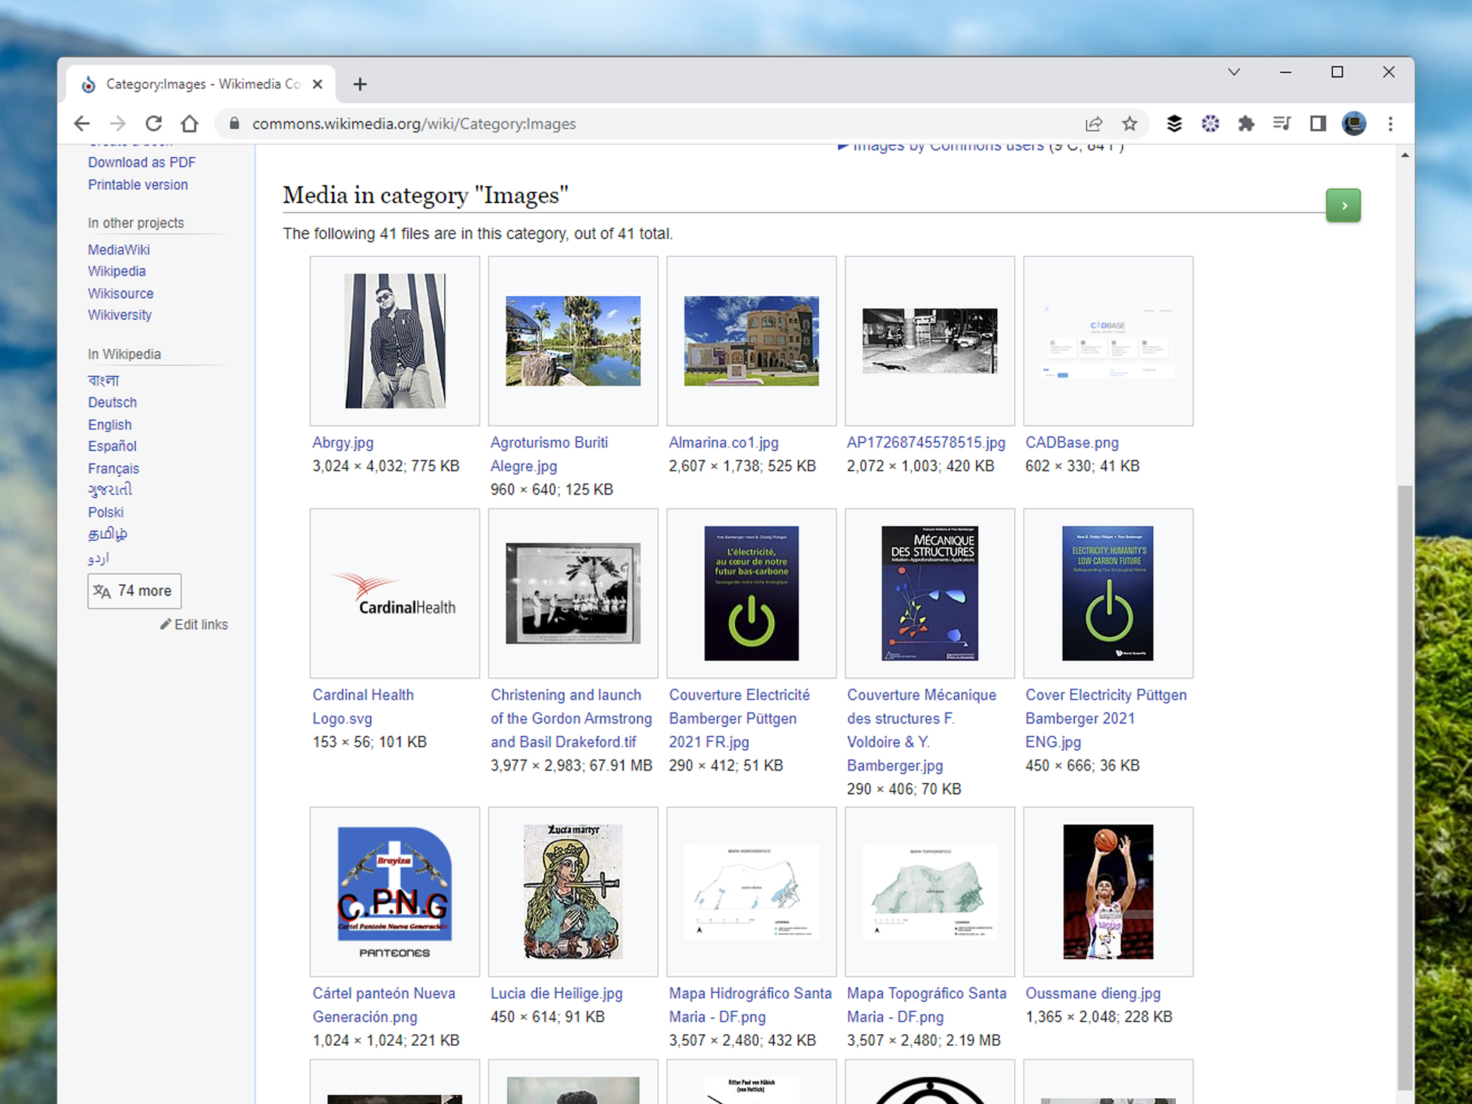Click the next page arrow button
This screenshot has width=1472, height=1104.
tap(1342, 205)
